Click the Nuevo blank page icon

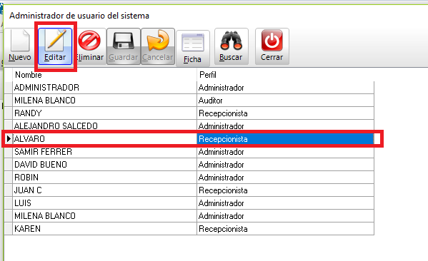20,41
